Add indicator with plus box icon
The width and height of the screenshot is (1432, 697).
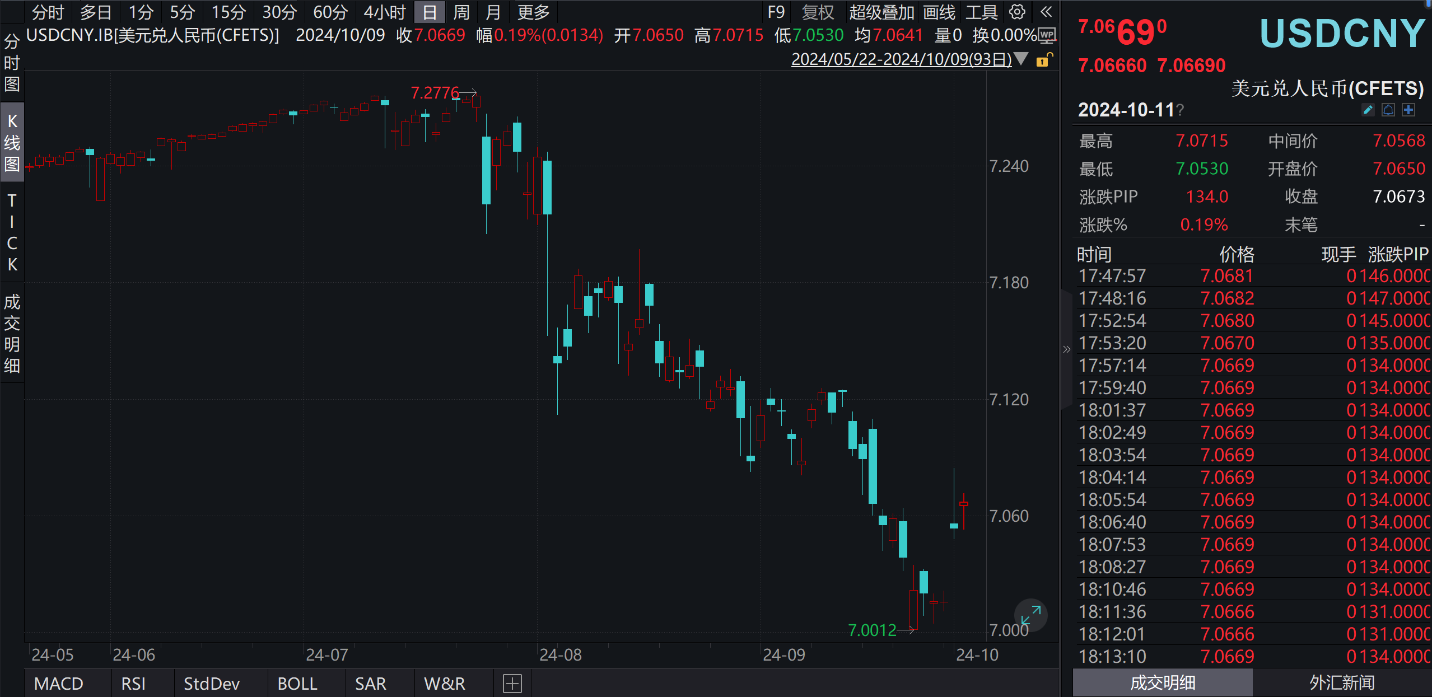click(x=512, y=684)
